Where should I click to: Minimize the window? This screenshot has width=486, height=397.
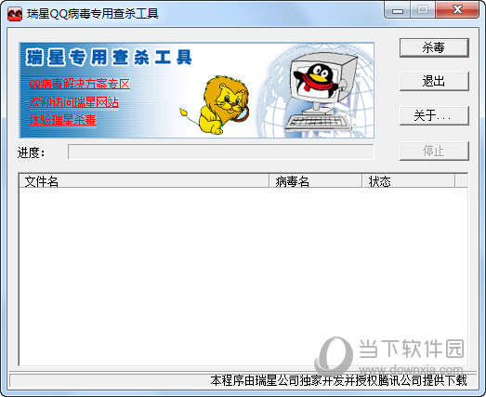(398, 10)
